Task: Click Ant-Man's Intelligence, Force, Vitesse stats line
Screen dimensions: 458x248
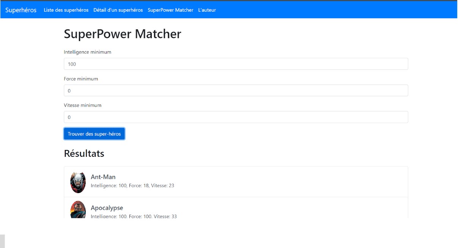Action: click(x=132, y=186)
